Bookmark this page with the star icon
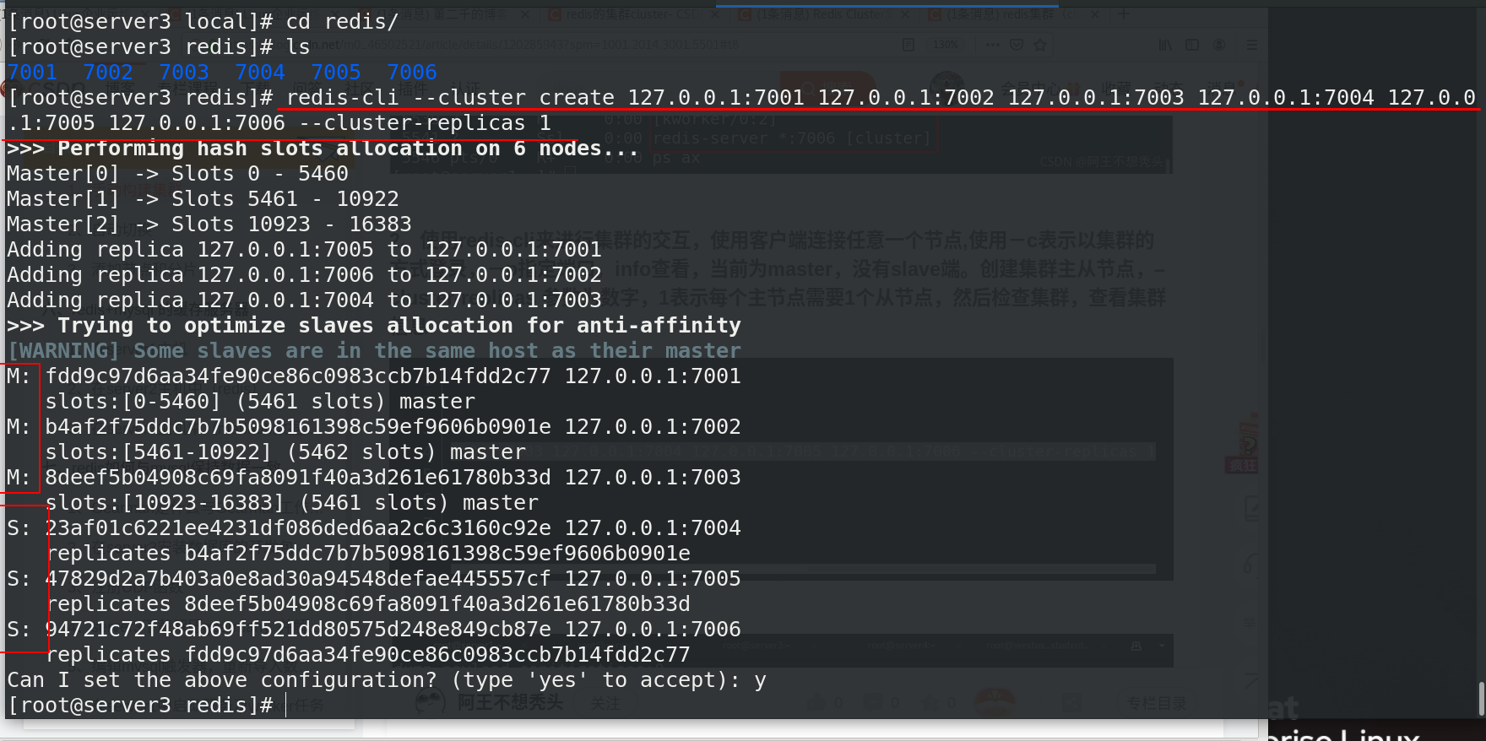The image size is (1486, 741). 1040,45
